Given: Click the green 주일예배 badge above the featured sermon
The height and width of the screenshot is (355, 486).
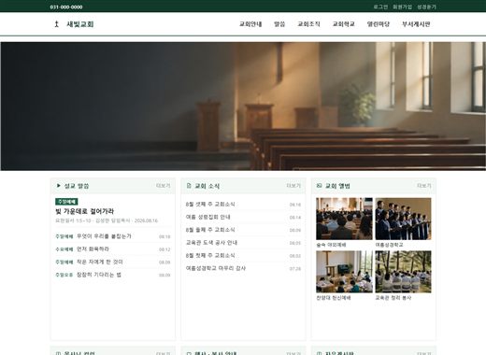Looking at the screenshot, I should (66, 202).
